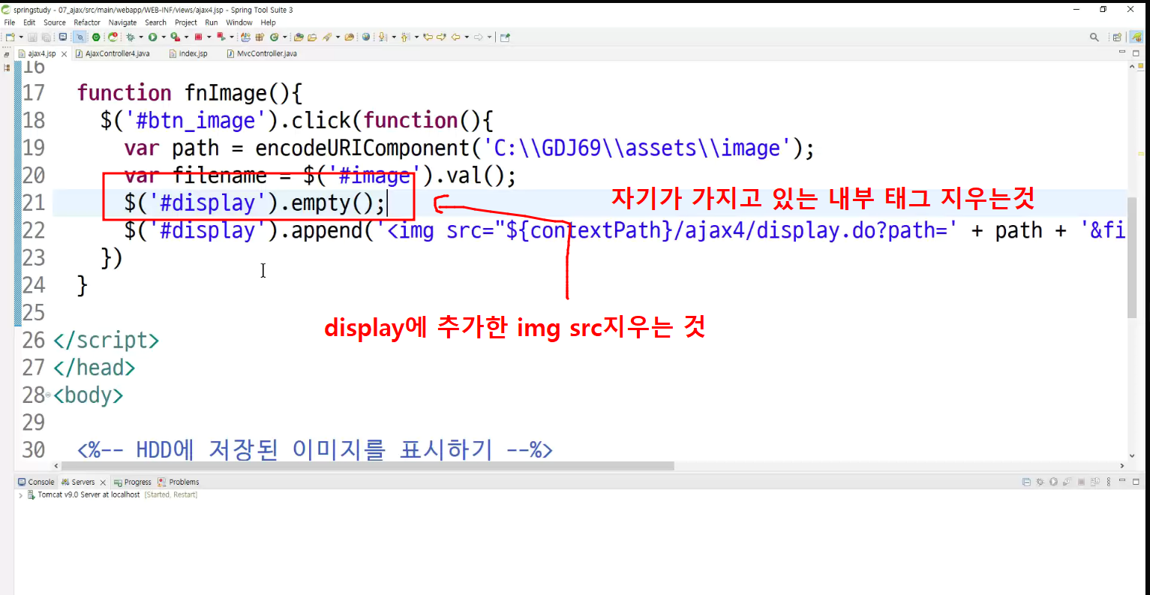Open the Next Annotation dropdown arrow
The height and width of the screenshot is (595, 1150).
pyautogui.click(x=394, y=37)
